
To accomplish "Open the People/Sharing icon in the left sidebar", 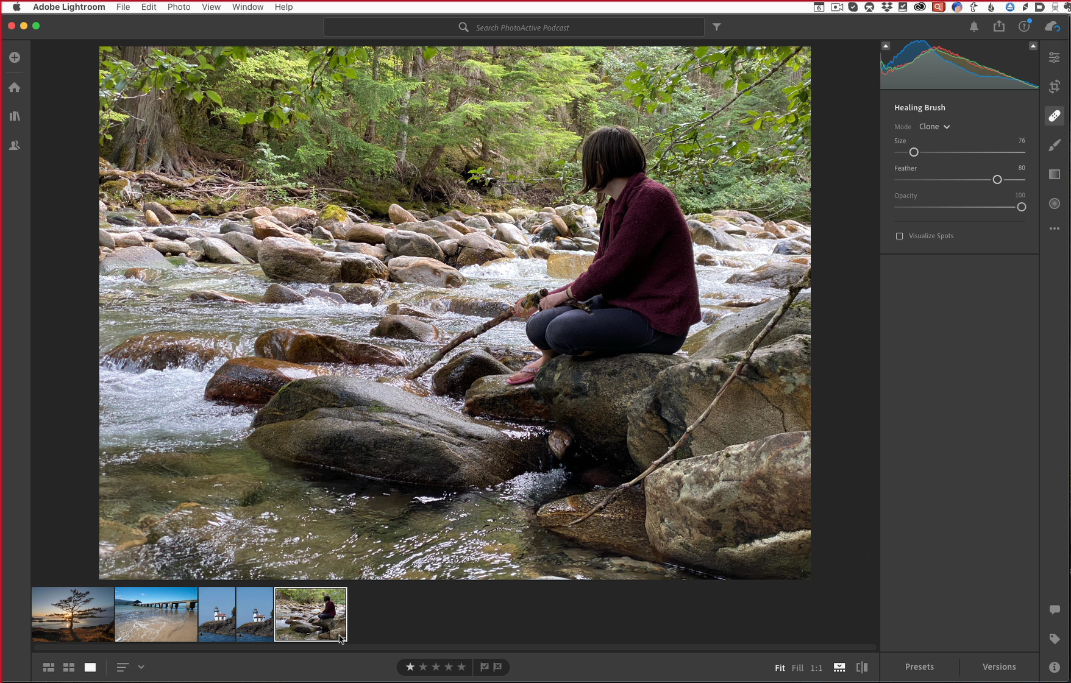I will point(15,146).
